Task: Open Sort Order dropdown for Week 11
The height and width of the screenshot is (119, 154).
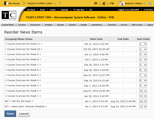Action: [143, 44]
